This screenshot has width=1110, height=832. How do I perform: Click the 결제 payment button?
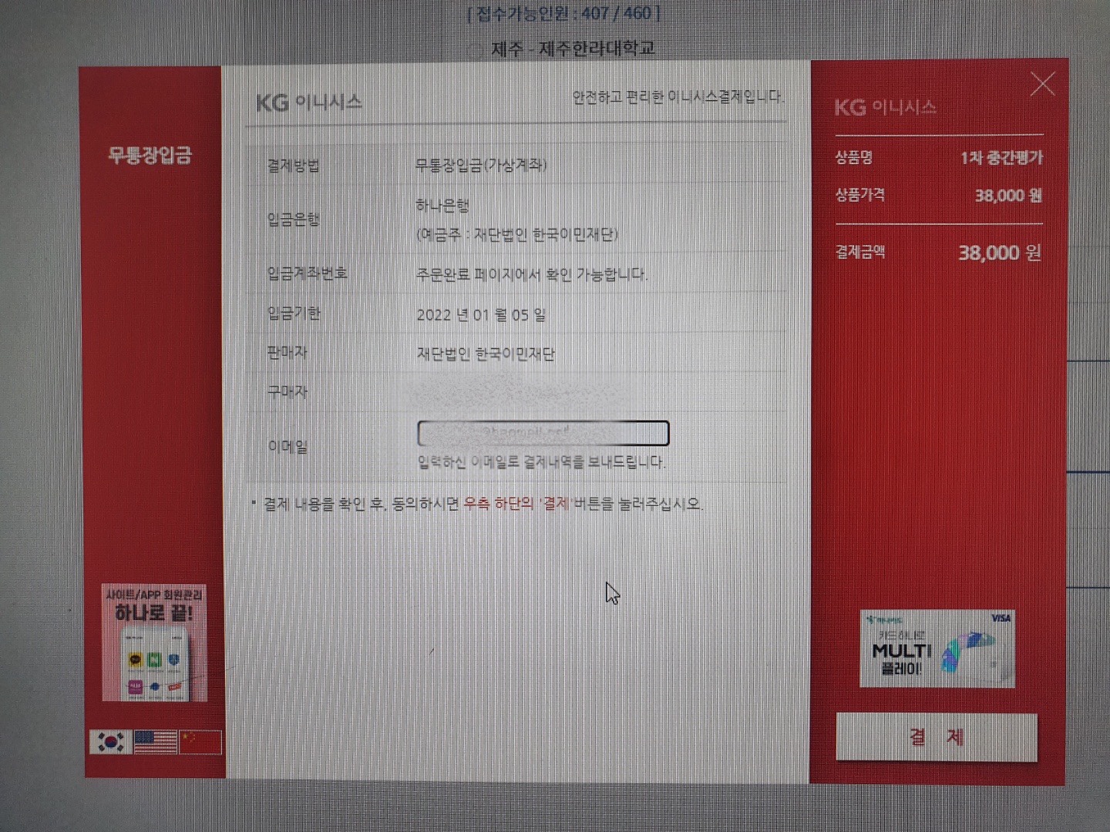937,737
